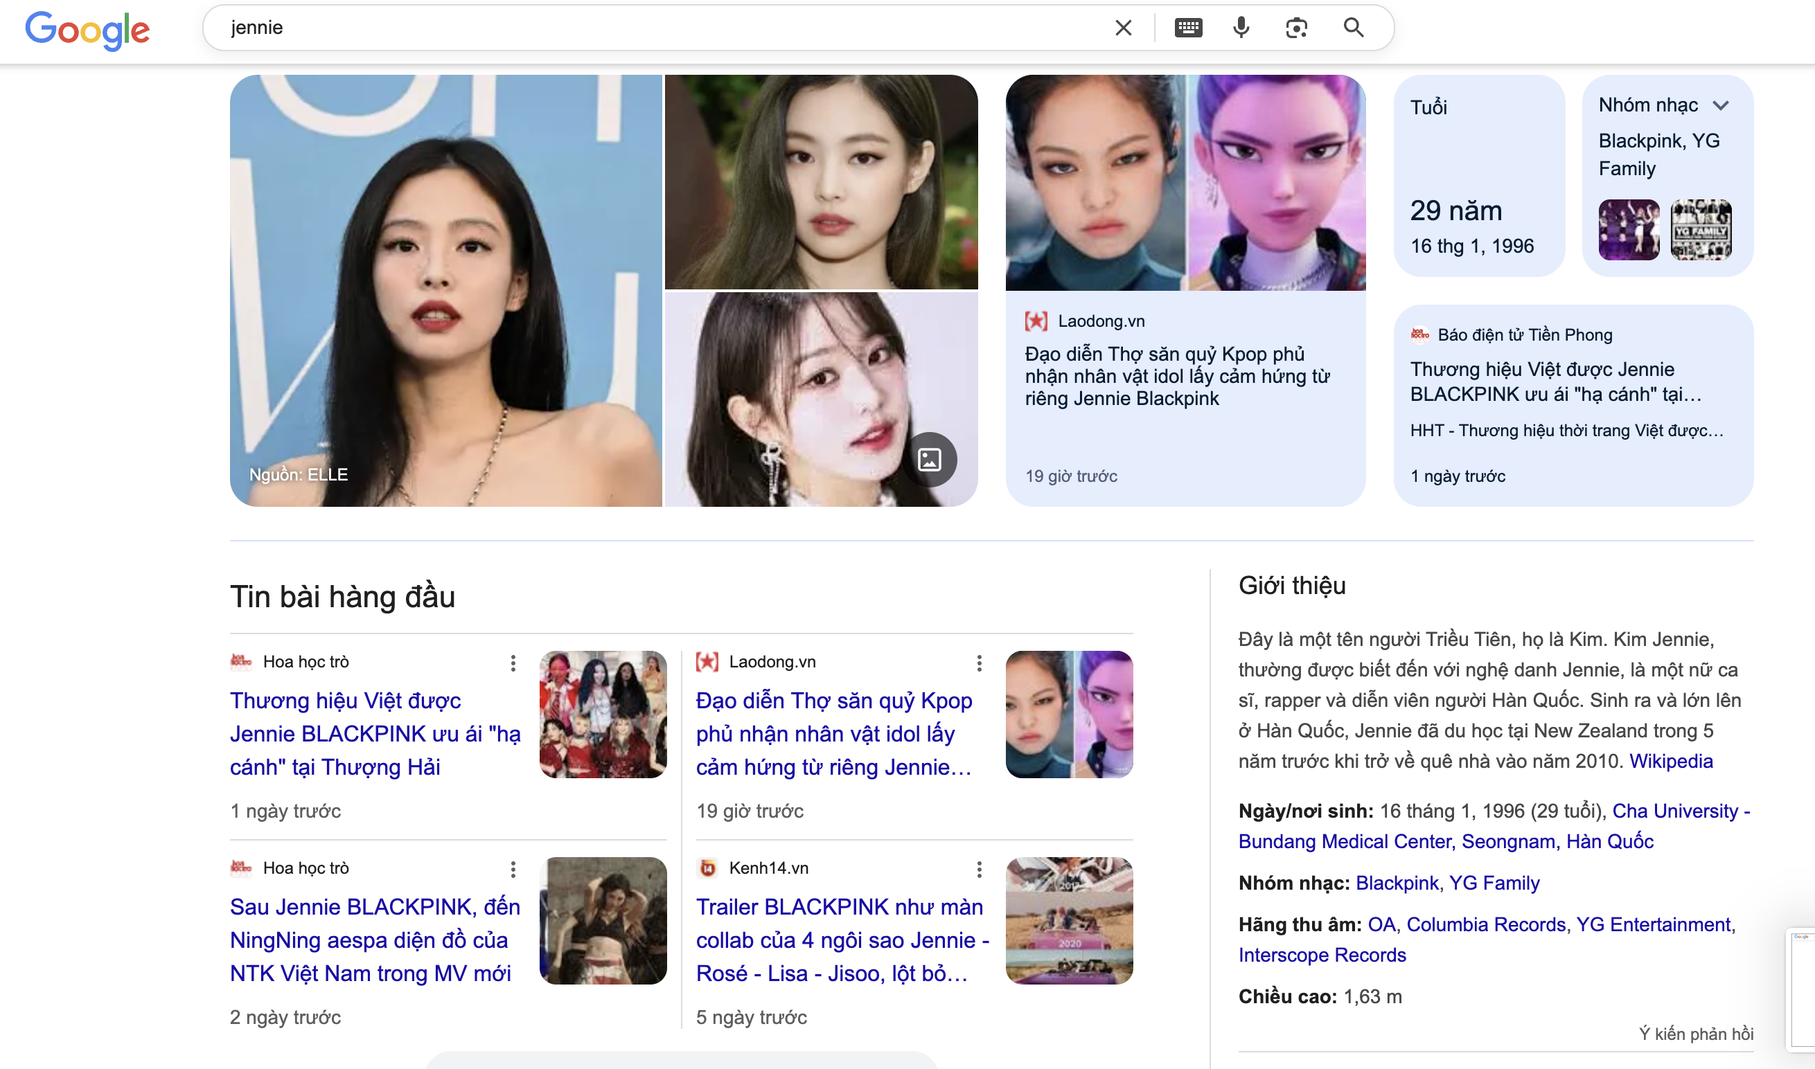Click the Laodong.vn favicon in top card

coord(1036,321)
